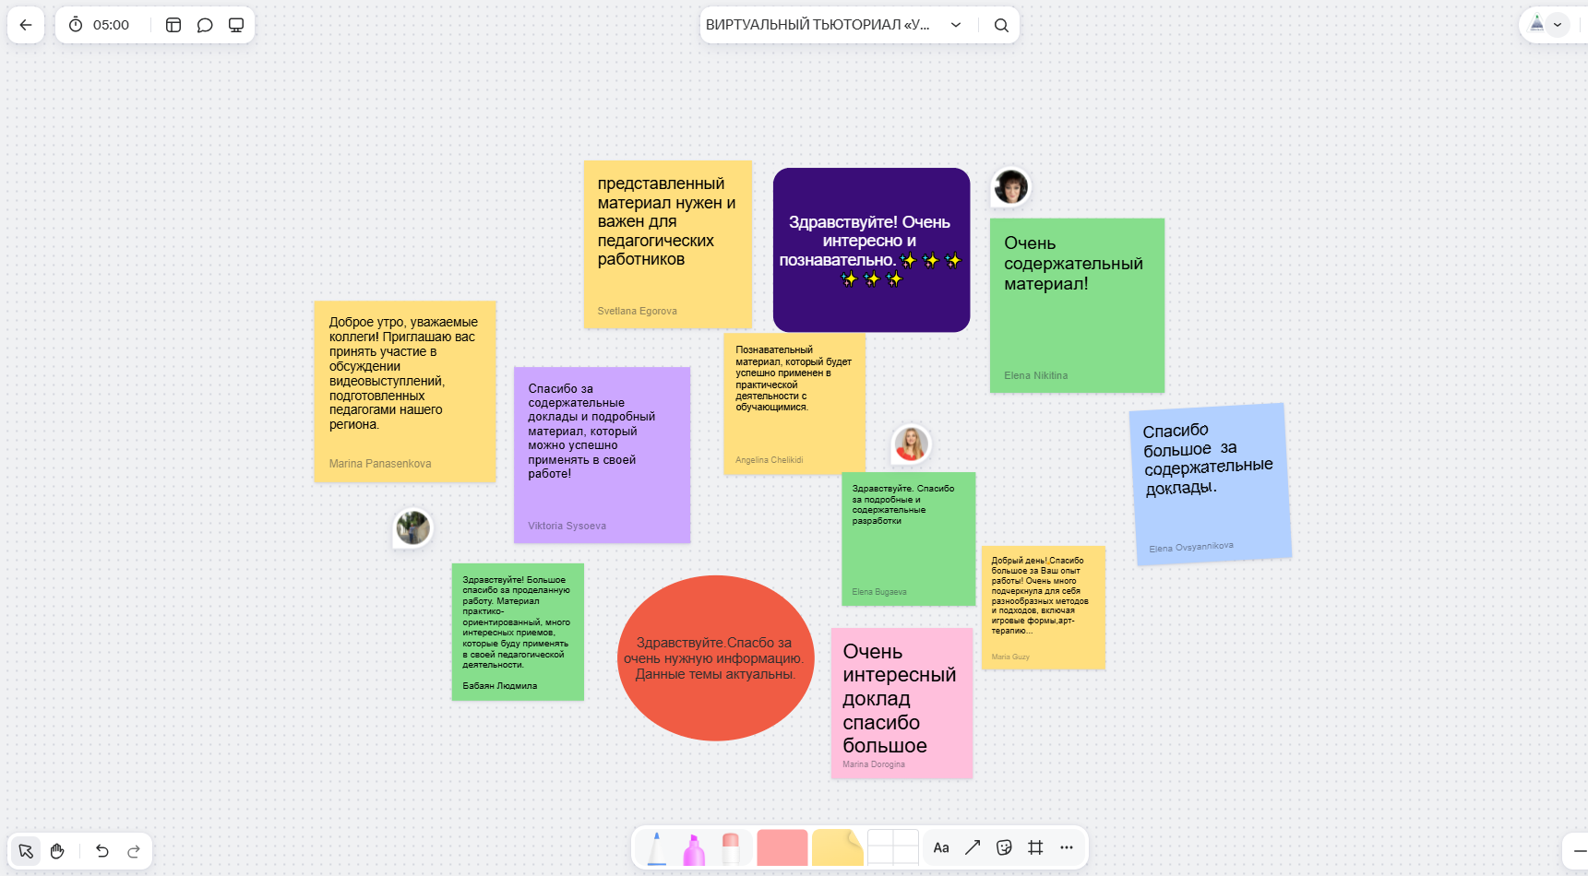
Task: Click the undo arrow
Action: 102,851
